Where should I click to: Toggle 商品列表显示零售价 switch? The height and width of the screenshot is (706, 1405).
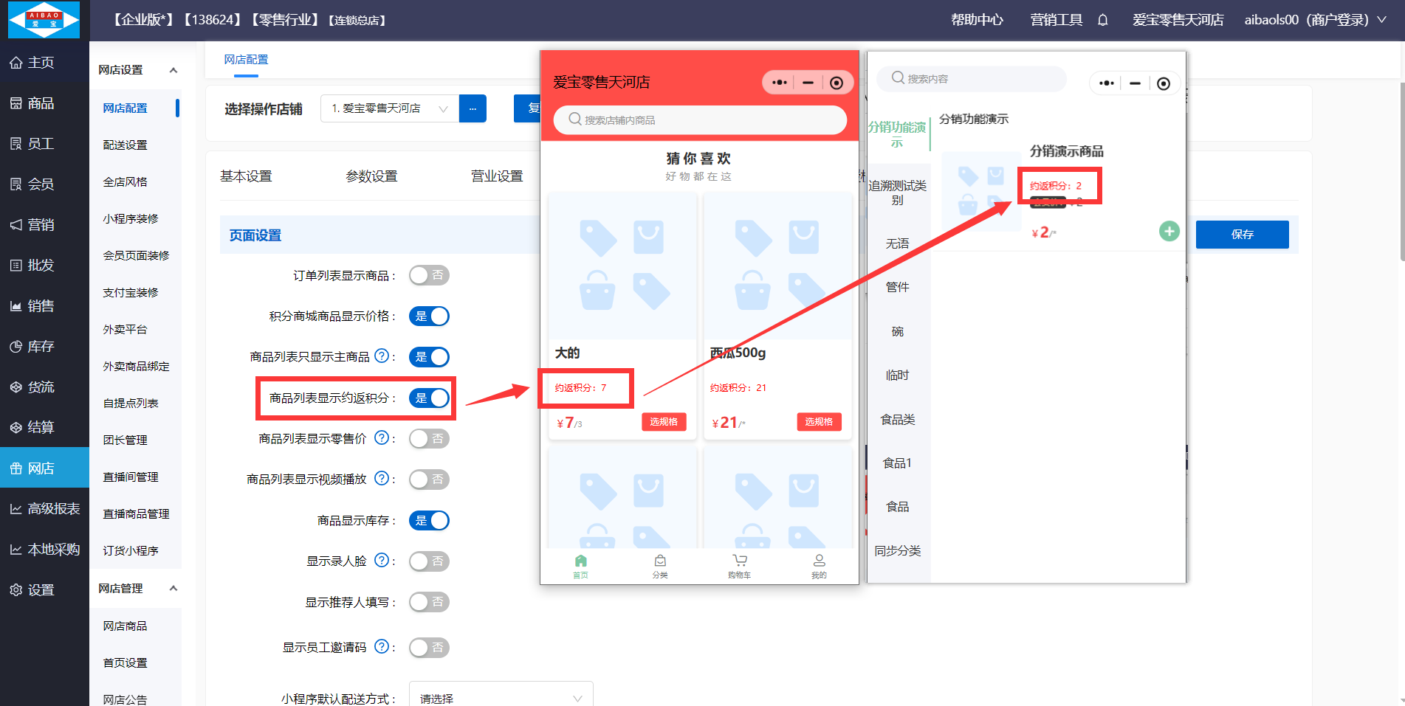point(429,438)
